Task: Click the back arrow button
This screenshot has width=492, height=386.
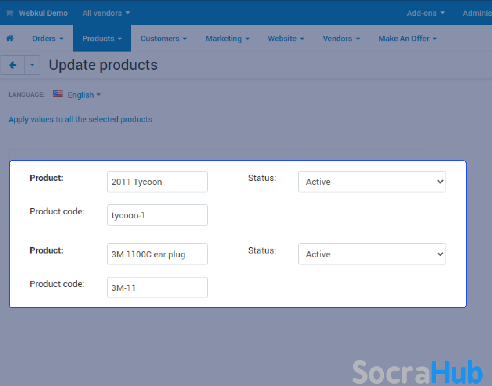Action: pyautogui.click(x=13, y=65)
